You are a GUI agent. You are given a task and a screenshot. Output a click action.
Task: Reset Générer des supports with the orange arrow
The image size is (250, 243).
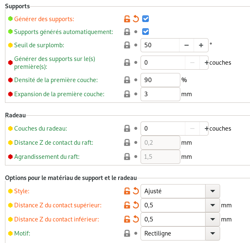point(136,19)
